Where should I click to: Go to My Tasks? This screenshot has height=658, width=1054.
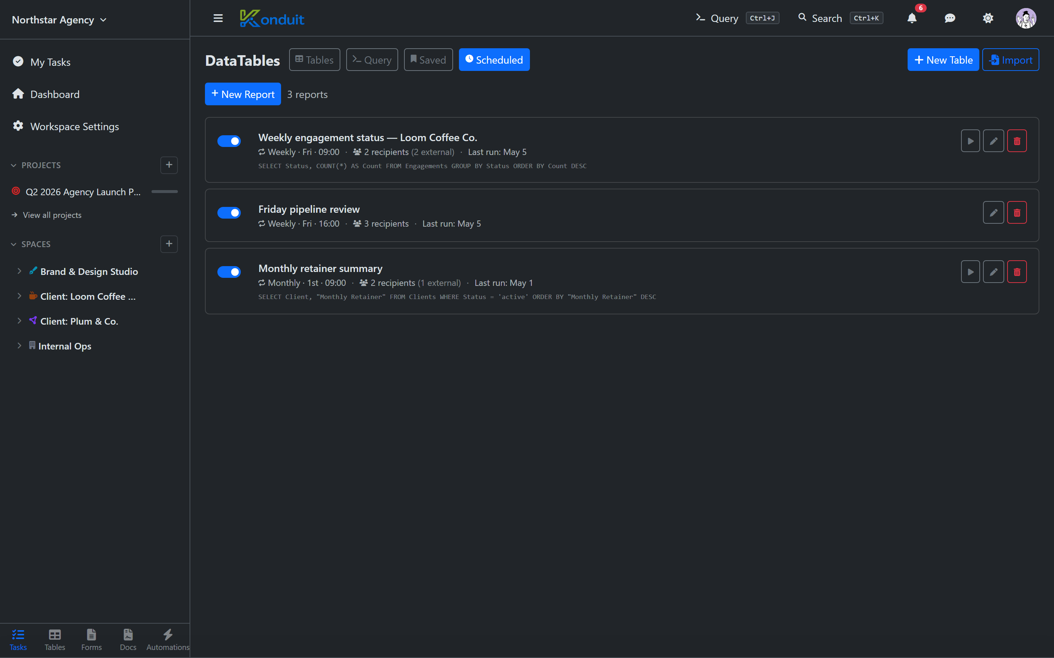[x=42, y=62]
